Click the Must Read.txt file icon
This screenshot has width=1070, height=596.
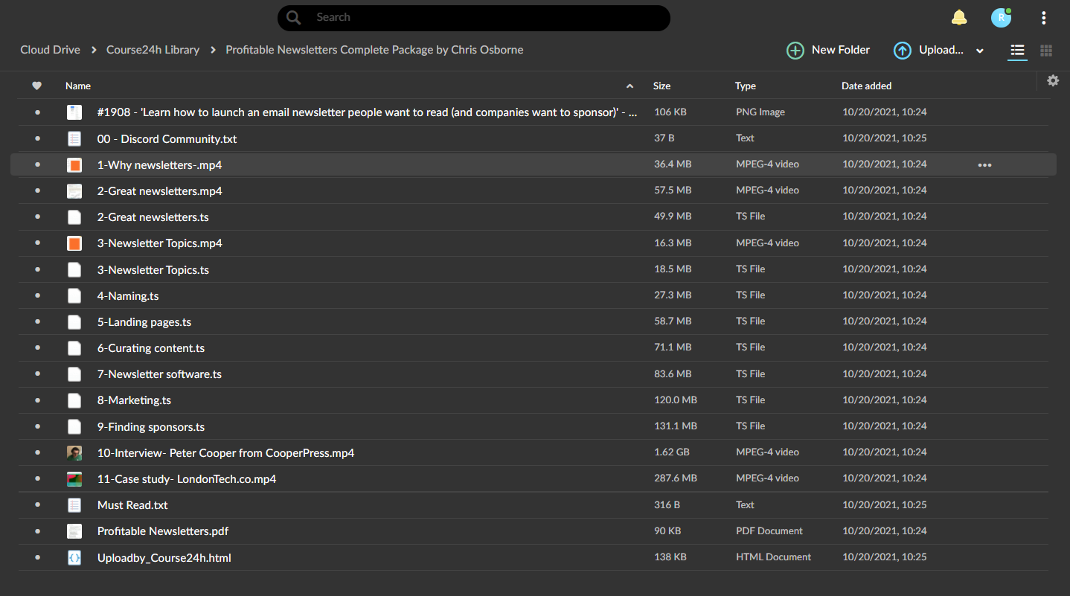74,505
